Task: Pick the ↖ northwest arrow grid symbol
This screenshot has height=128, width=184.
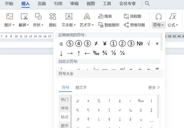Action: click(88, 110)
